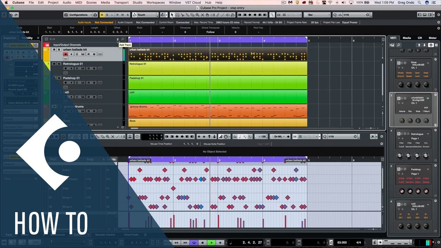Open Edit Instrument for urban ballads kit track
This screenshot has height=248, width=441.
click(83, 54)
